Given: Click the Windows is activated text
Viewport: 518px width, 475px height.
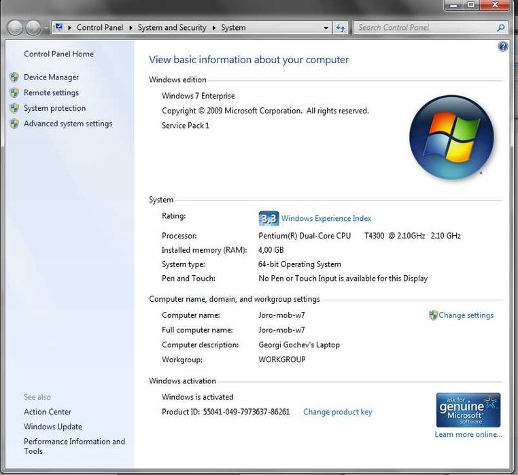Looking at the screenshot, I should (x=198, y=397).
